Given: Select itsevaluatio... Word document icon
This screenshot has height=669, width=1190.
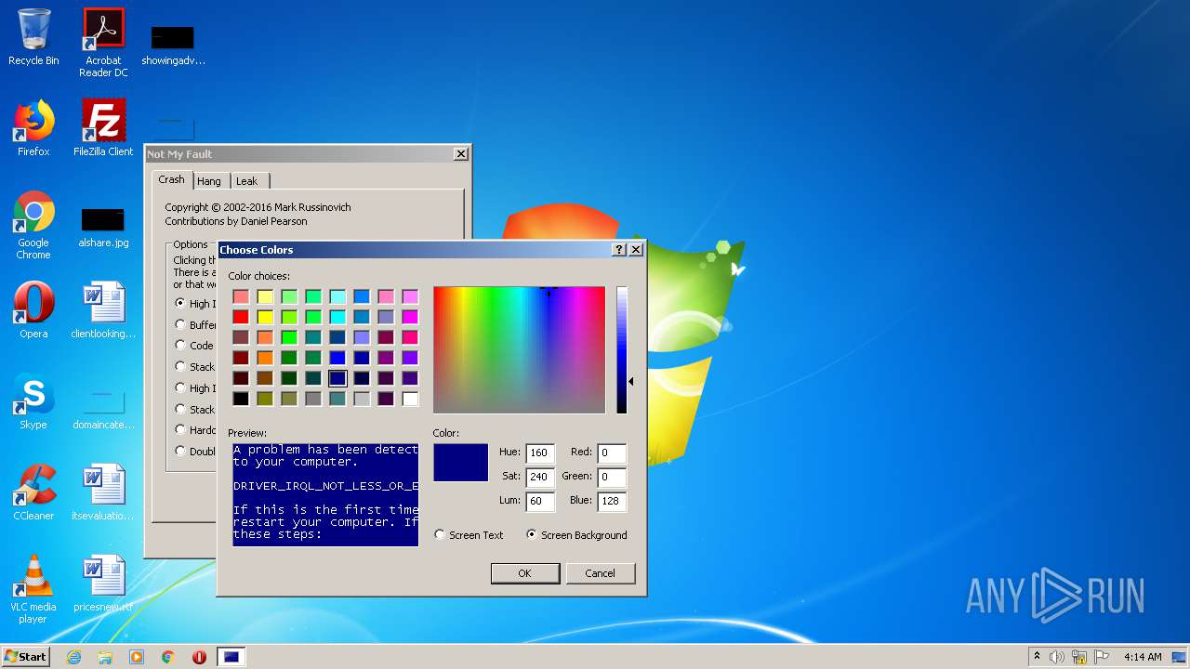Looking at the screenshot, I should pyautogui.click(x=103, y=492).
